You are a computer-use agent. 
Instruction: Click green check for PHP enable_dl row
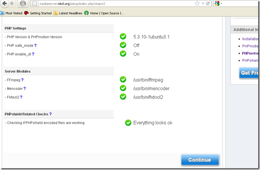[123, 54]
